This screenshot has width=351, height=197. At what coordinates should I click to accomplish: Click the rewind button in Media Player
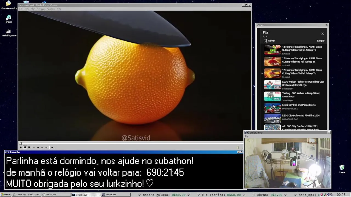(38, 147)
